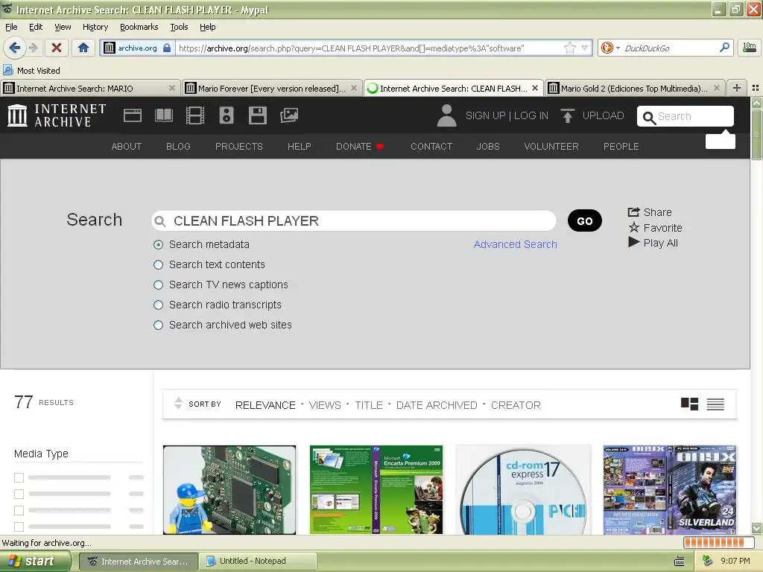Open a new tab with plus button

[737, 88]
